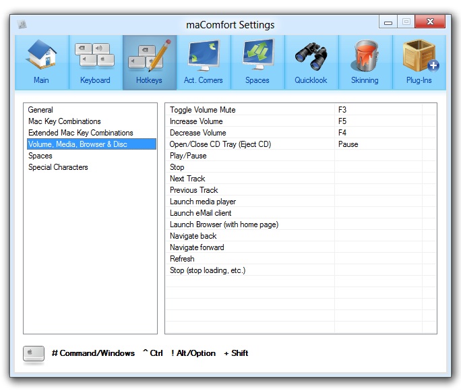This screenshot has width=461, height=391.
Task: Close the maComfort Settings window
Action: 430,22
